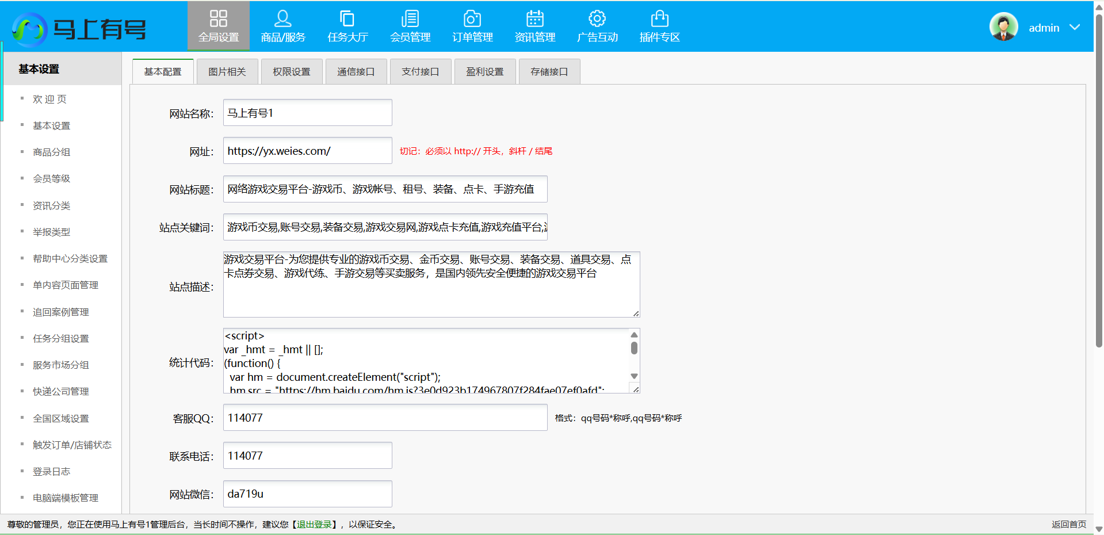Select the 资讯管理 calendar icon
The height and width of the screenshot is (535, 1104).
[534, 18]
